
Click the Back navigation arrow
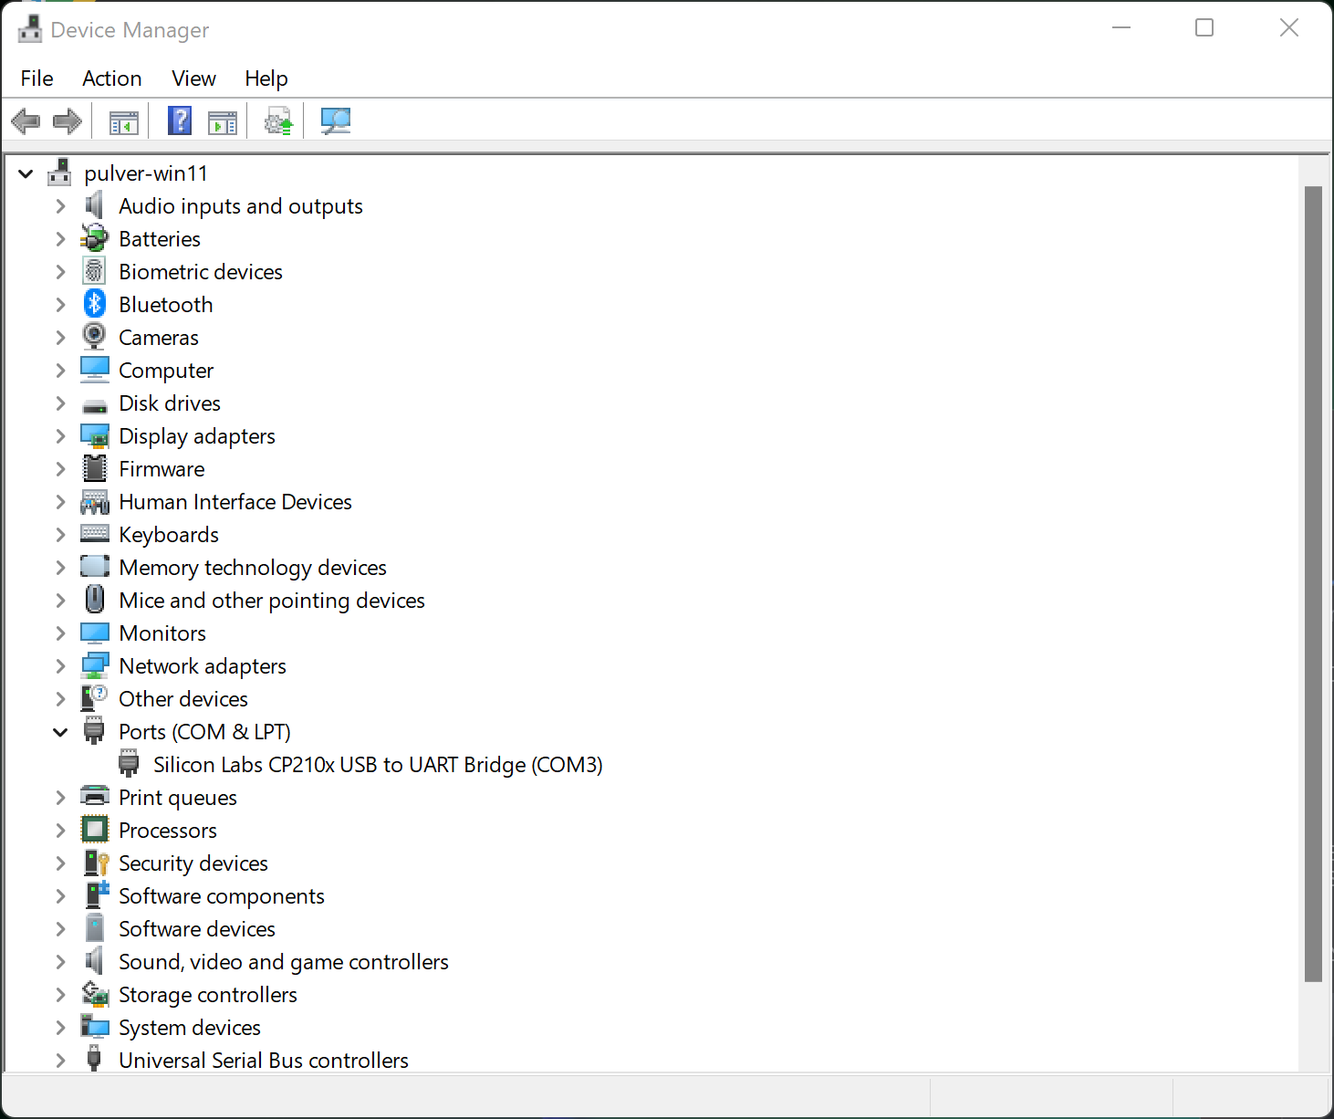coord(25,120)
